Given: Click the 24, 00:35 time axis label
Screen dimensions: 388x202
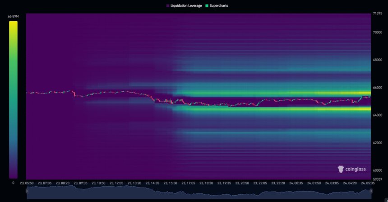Looking at the screenshot, I should 296,183.
